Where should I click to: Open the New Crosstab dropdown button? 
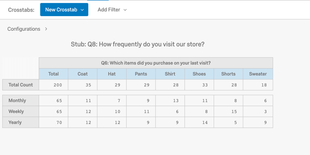point(64,10)
